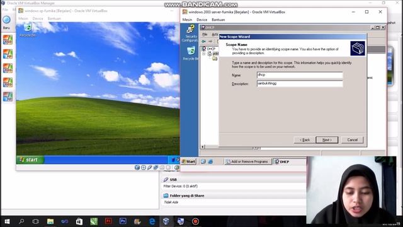The height and width of the screenshot is (227, 403).
Task: Click the scope Name input field
Action: tap(300, 75)
